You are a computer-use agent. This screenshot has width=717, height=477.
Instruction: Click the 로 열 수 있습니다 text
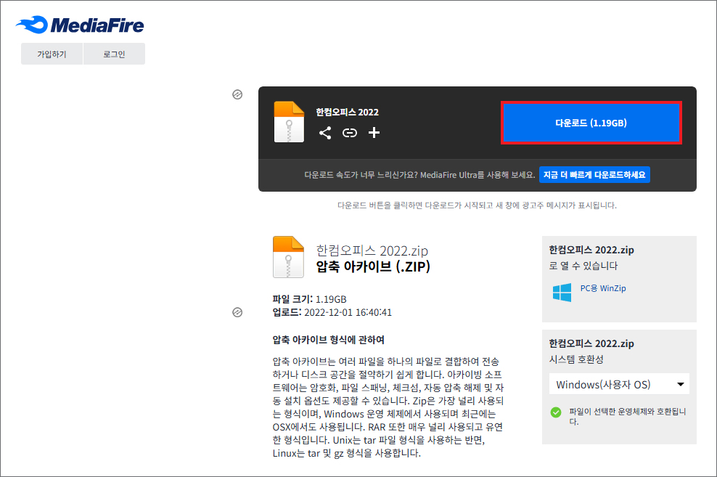coord(583,266)
